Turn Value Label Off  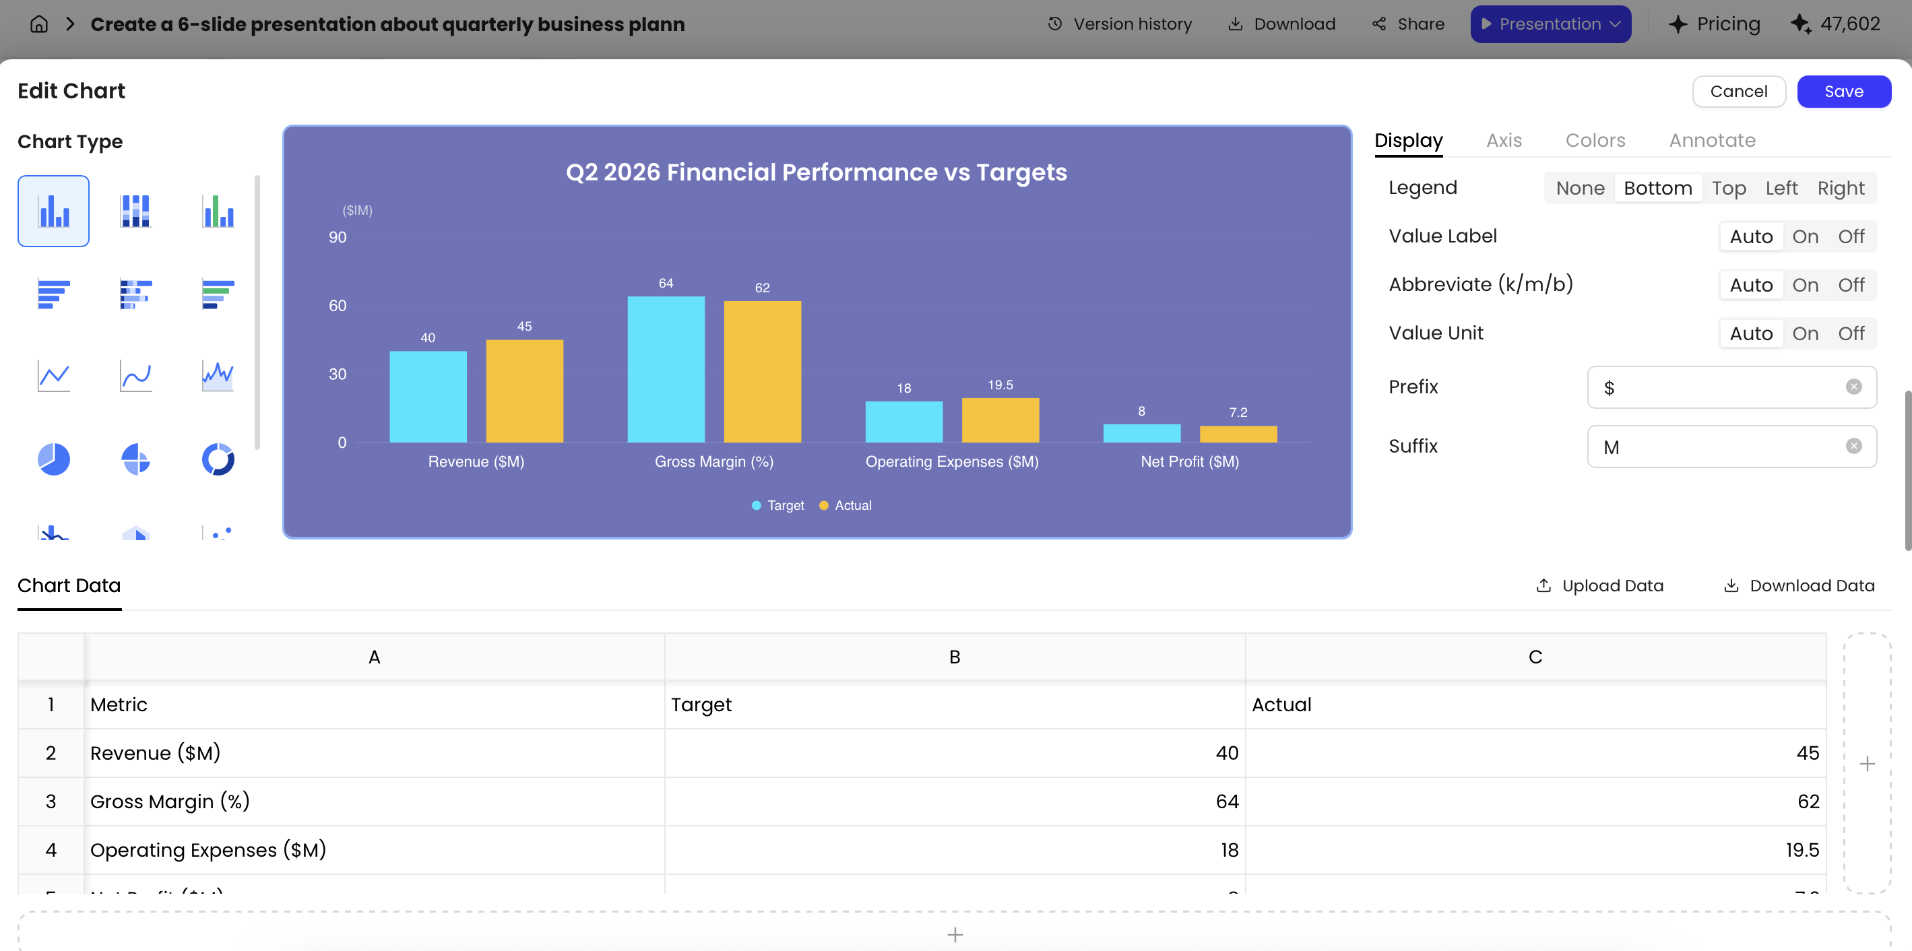tap(1851, 236)
